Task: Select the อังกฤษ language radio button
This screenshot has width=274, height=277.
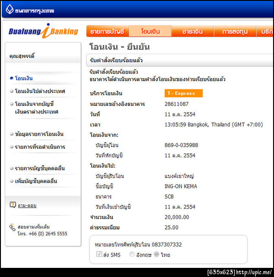Action: point(132,254)
